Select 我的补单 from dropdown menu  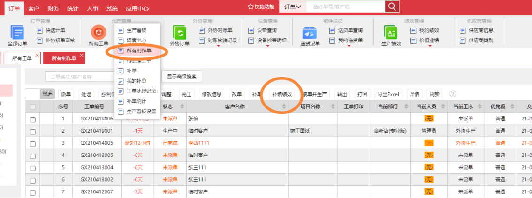pyautogui.click(x=137, y=81)
